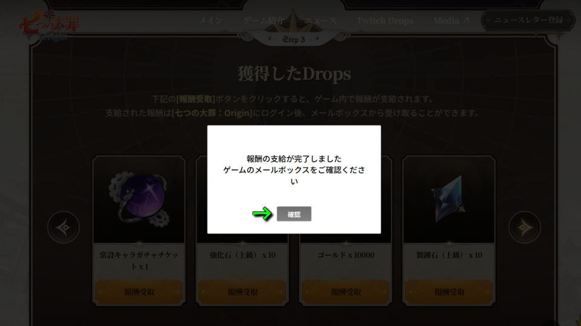Click the Seven Deadly Sins Origin logo
The image size is (581, 326).
49,26
